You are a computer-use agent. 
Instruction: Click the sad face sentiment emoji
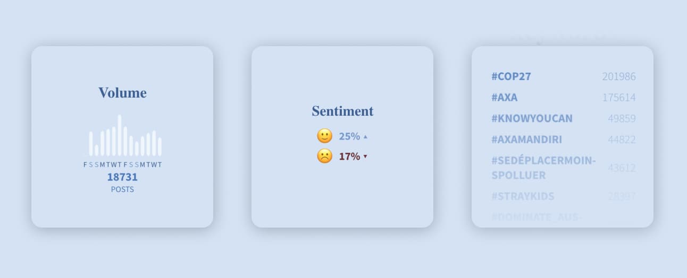324,156
